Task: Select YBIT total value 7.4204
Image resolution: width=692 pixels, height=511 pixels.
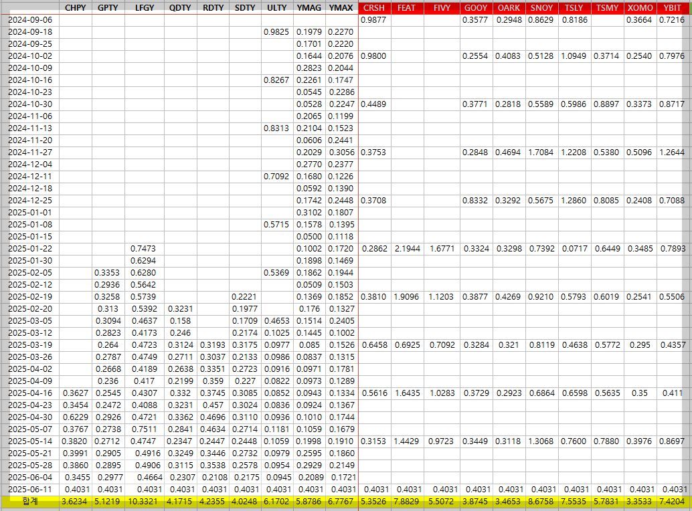Action: point(673,501)
